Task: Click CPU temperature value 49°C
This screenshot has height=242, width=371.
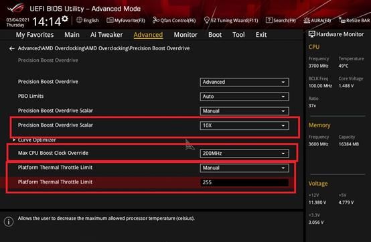Action: coord(344,66)
